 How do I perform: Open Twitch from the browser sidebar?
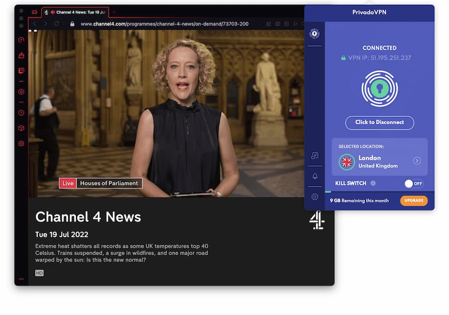click(x=22, y=71)
